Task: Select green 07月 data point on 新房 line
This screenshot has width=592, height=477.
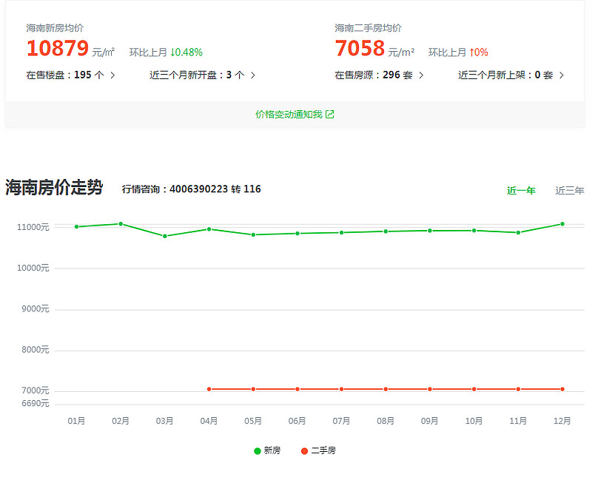Action: coord(342,232)
